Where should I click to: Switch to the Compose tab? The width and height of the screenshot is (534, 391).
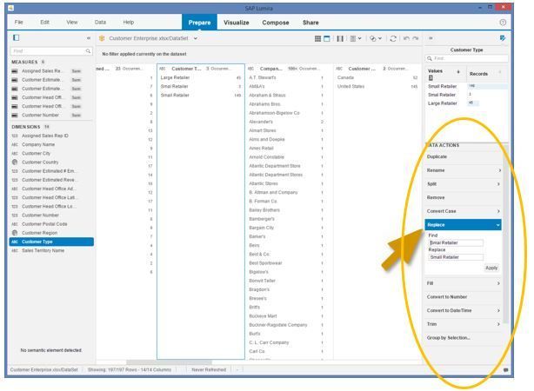(276, 23)
